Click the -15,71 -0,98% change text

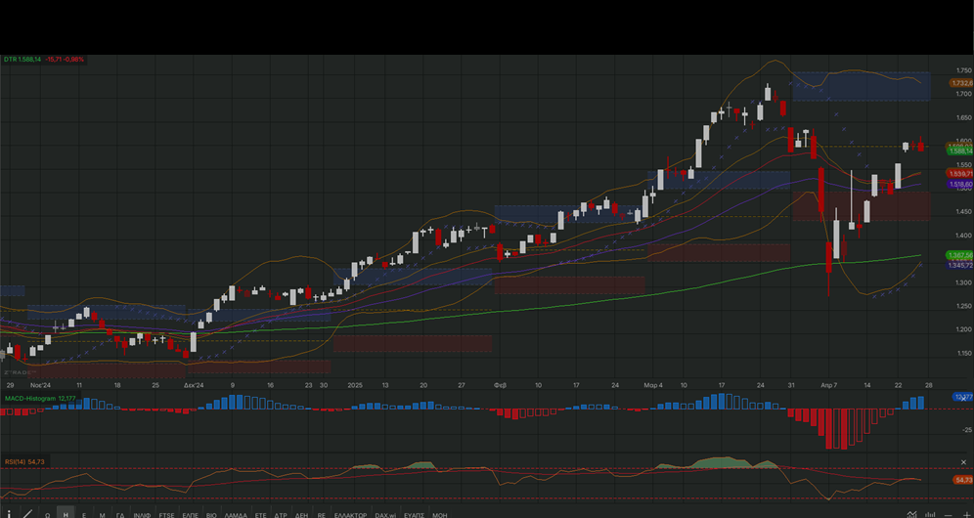[x=65, y=59]
